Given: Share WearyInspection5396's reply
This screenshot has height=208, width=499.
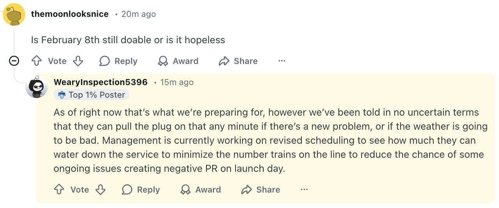Looking at the screenshot, I should click(x=261, y=189).
